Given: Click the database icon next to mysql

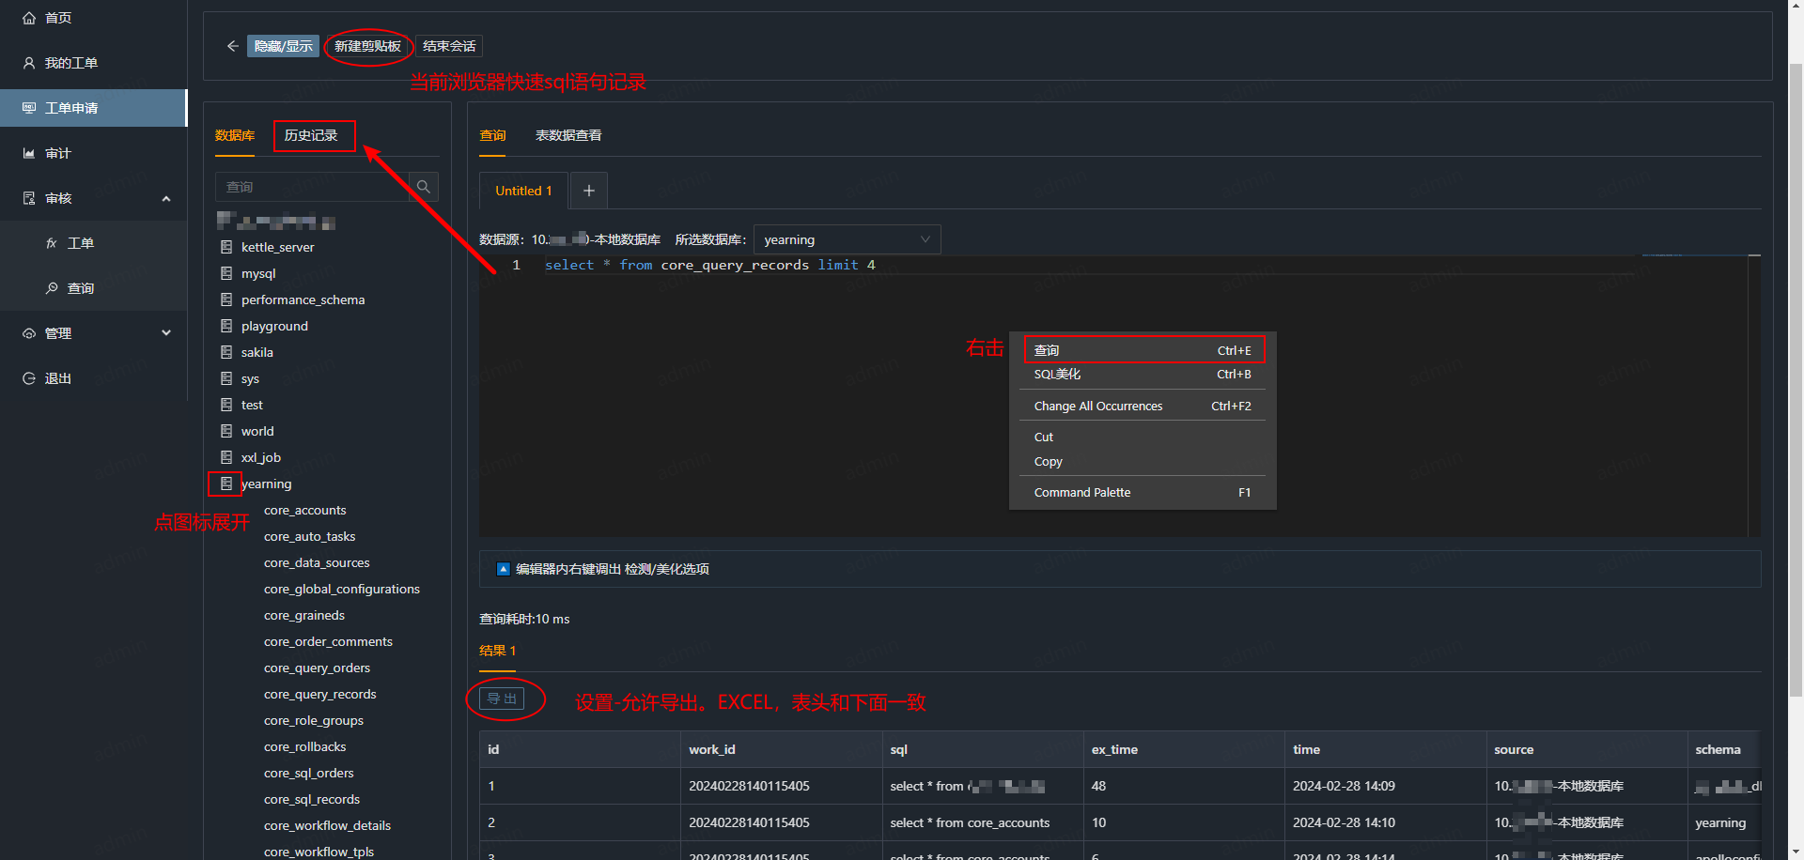Looking at the screenshot, I should 225,273.
